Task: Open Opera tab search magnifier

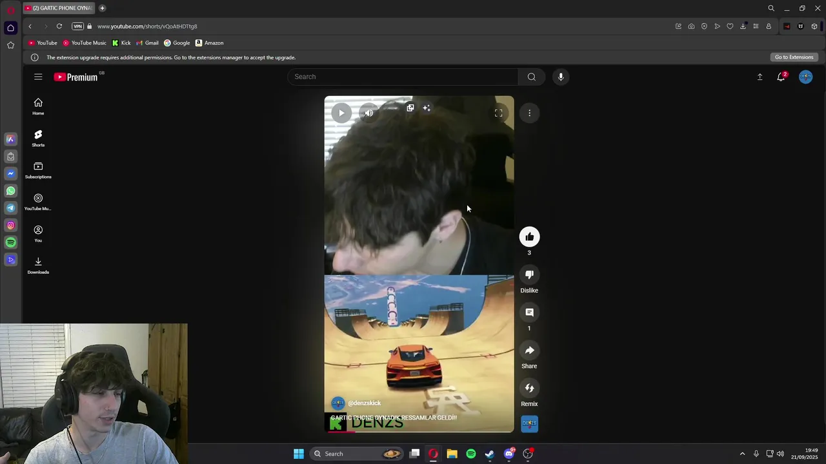Action: pos(771,8)
